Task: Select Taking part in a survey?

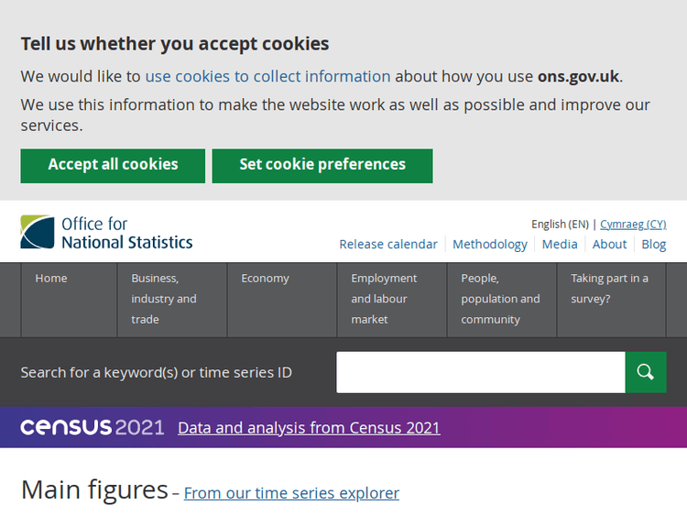Action: pos(609,289)
